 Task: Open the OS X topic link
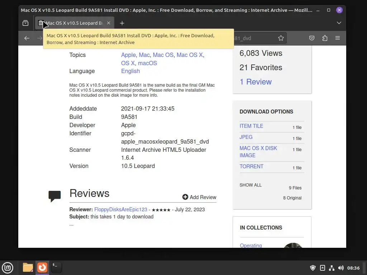128,63
